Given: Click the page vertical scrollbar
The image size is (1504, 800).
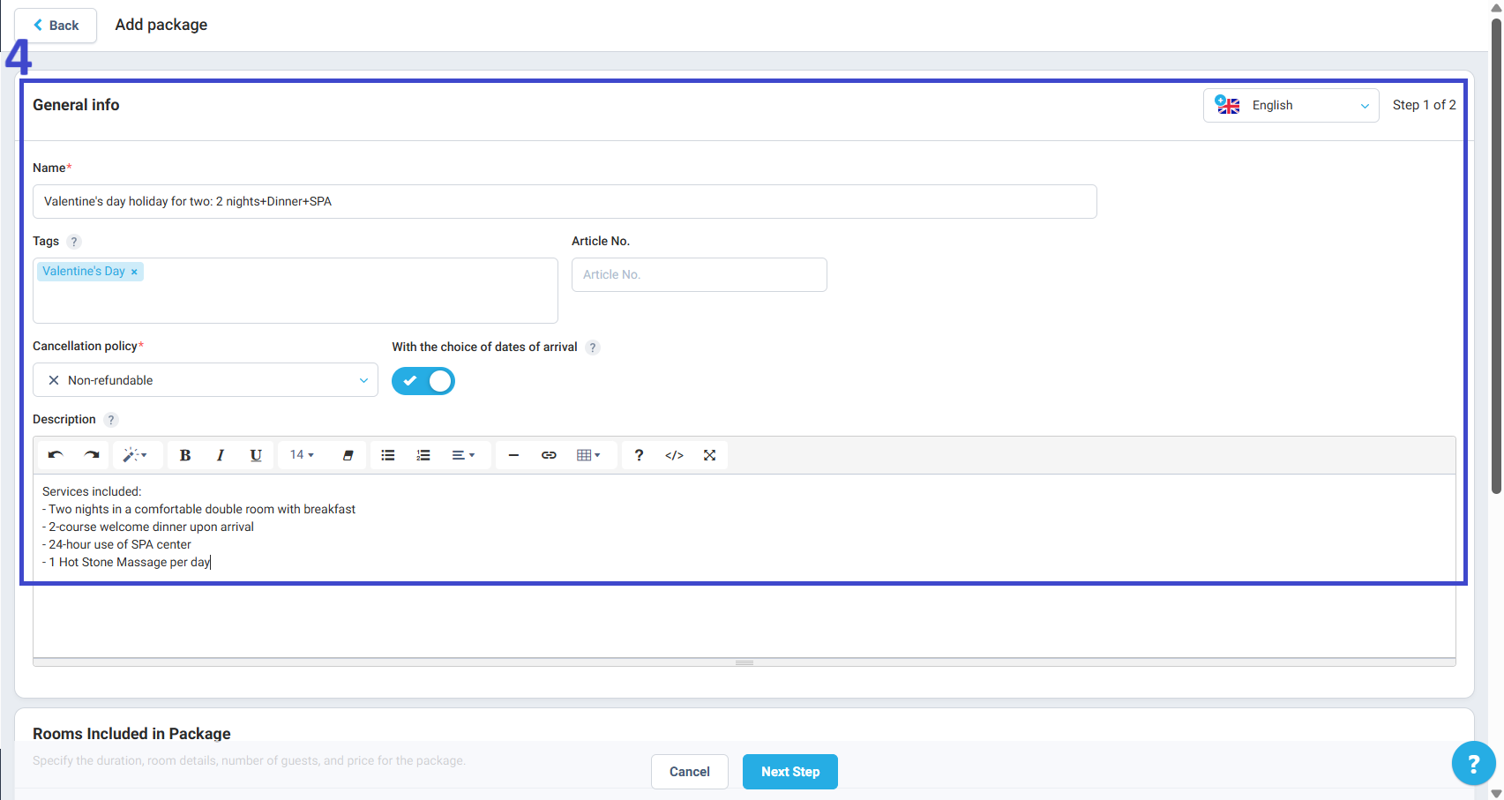Looking at the screenshot, I should (1496, 256).
